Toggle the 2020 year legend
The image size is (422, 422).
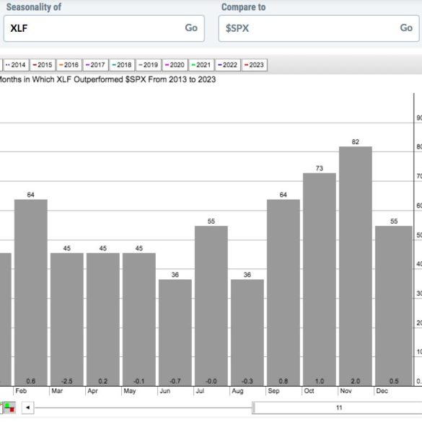click(x=175, y=65)
